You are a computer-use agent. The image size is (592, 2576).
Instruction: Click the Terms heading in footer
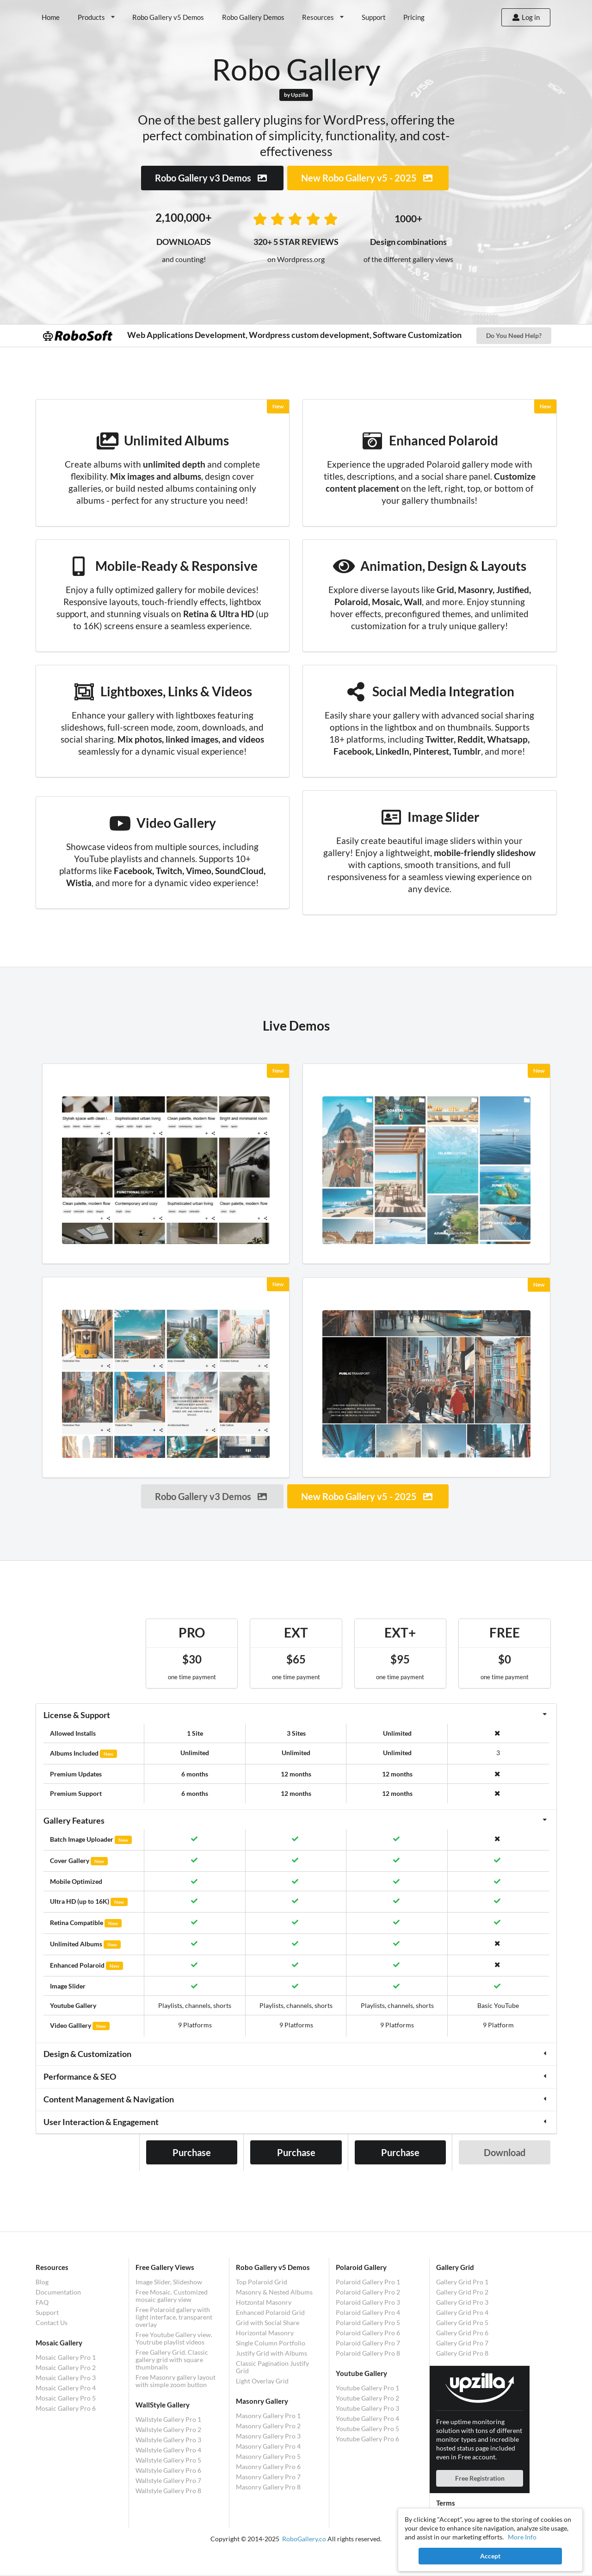coord(445,2503)
